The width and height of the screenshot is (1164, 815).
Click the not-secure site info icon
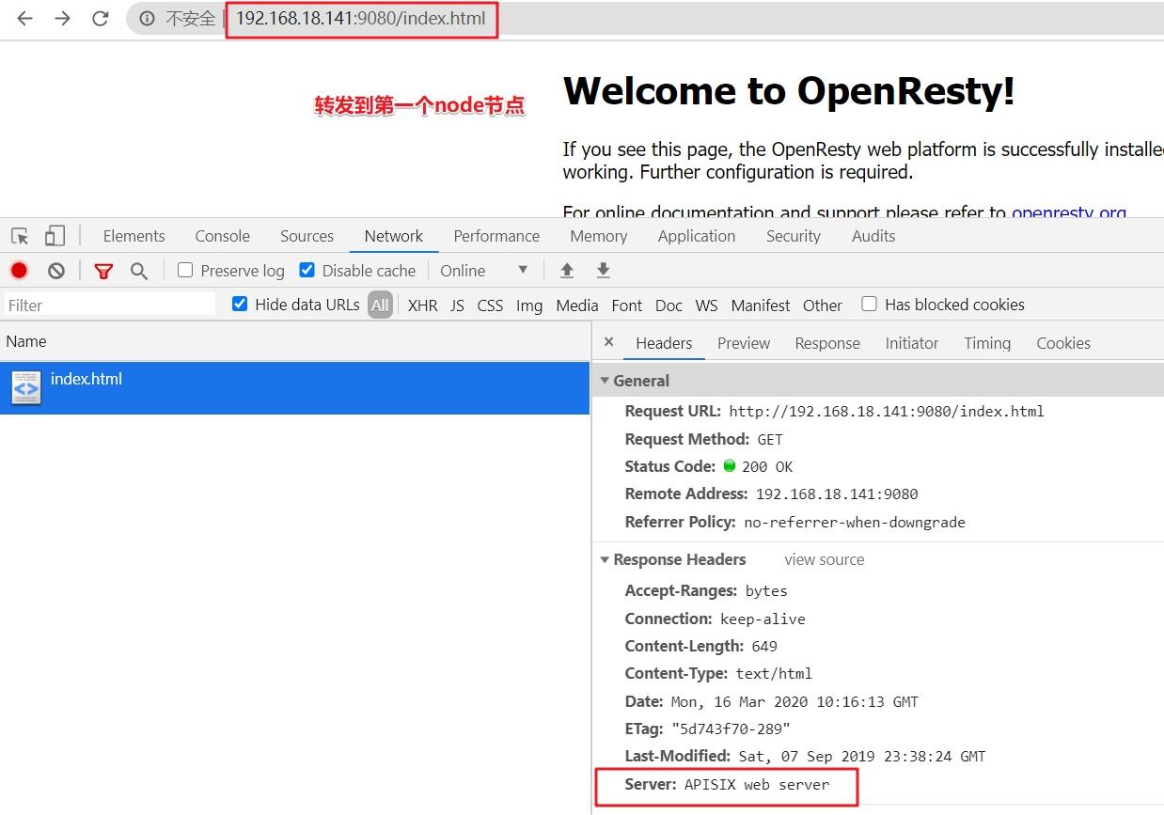pyautogui.click(x=147, y=19)
